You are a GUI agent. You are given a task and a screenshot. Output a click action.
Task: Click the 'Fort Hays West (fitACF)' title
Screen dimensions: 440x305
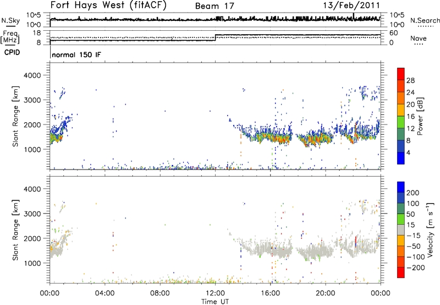pyautogui.click(x=108, y=5)
